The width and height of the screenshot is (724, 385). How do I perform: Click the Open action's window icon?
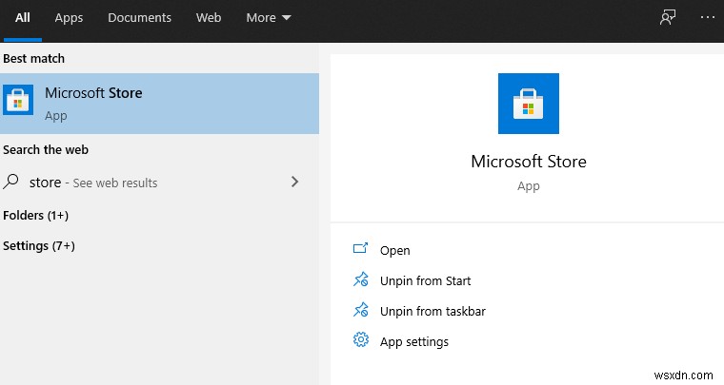pyautogui.click(x=360, y=250)
